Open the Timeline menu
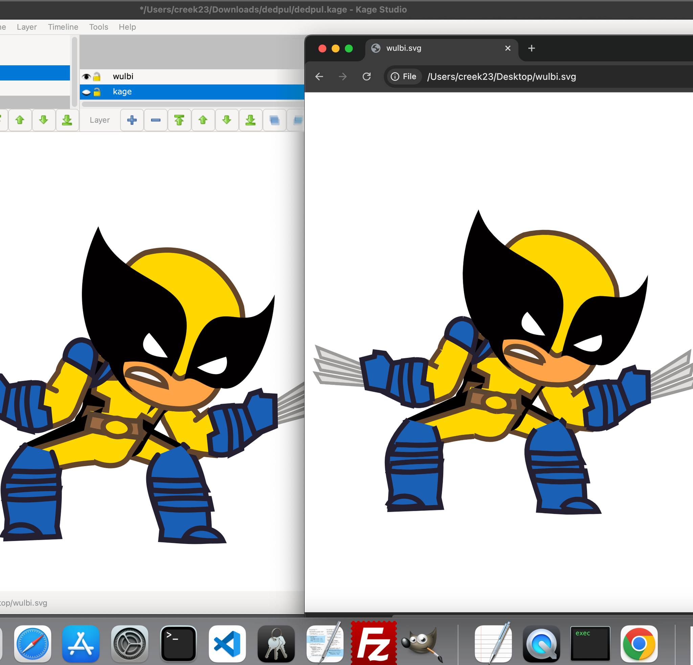This screenshot has width=693, height=665. click(63, 27)
